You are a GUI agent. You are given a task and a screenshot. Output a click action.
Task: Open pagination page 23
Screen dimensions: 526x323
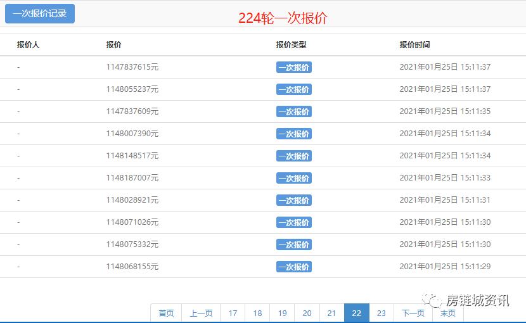tap(382, 313)
